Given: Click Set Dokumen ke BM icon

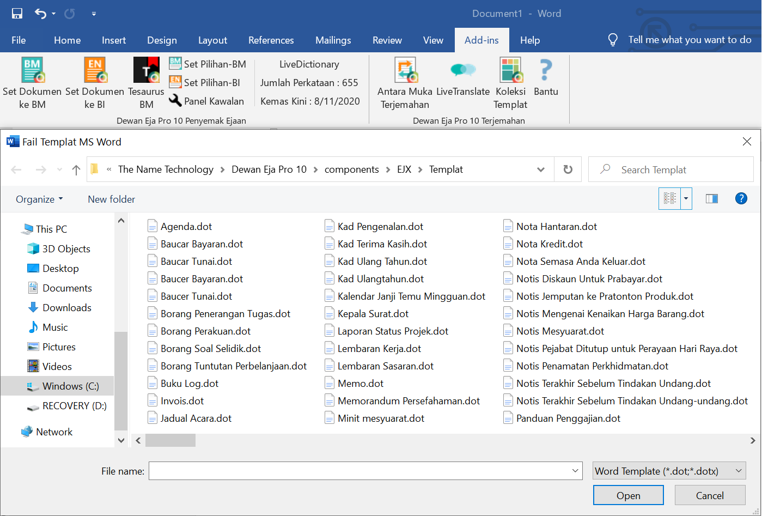Looking at the screenshot, I should [x=32, y=70].
